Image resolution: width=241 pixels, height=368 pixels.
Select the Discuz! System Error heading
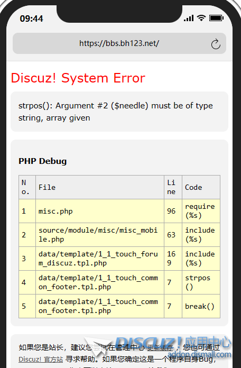point(78,78)
